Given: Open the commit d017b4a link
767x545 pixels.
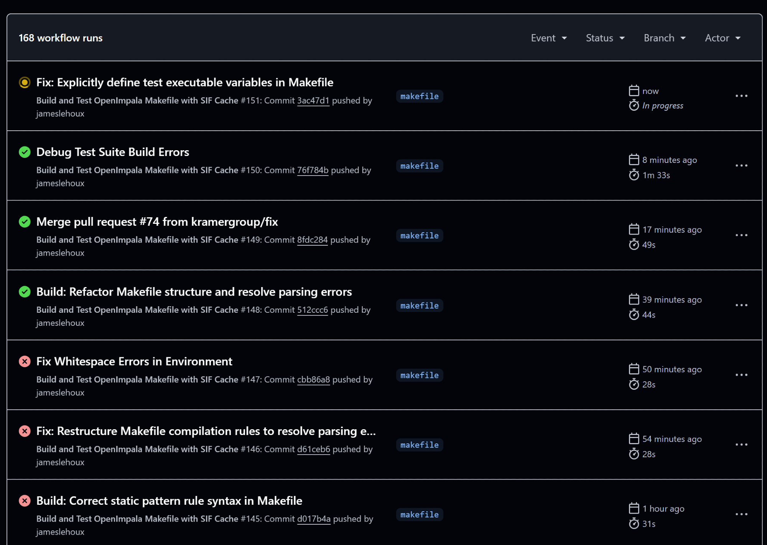Looking at the screenshot, I should (313, 519).
